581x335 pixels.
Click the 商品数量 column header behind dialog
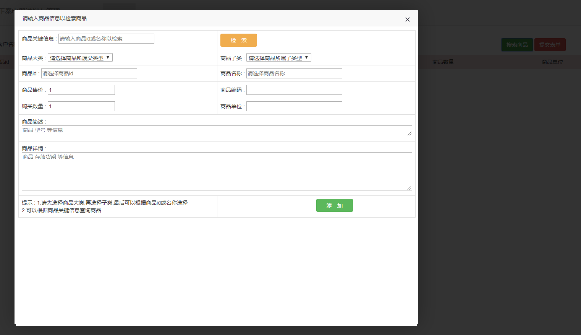(x=443, y=62)
